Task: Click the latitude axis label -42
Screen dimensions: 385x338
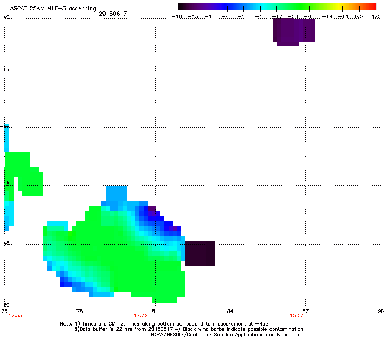Action: click(x=5, y=70)
